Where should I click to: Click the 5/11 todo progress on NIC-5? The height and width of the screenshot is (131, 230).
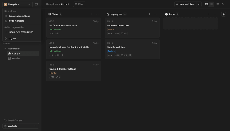124,55
